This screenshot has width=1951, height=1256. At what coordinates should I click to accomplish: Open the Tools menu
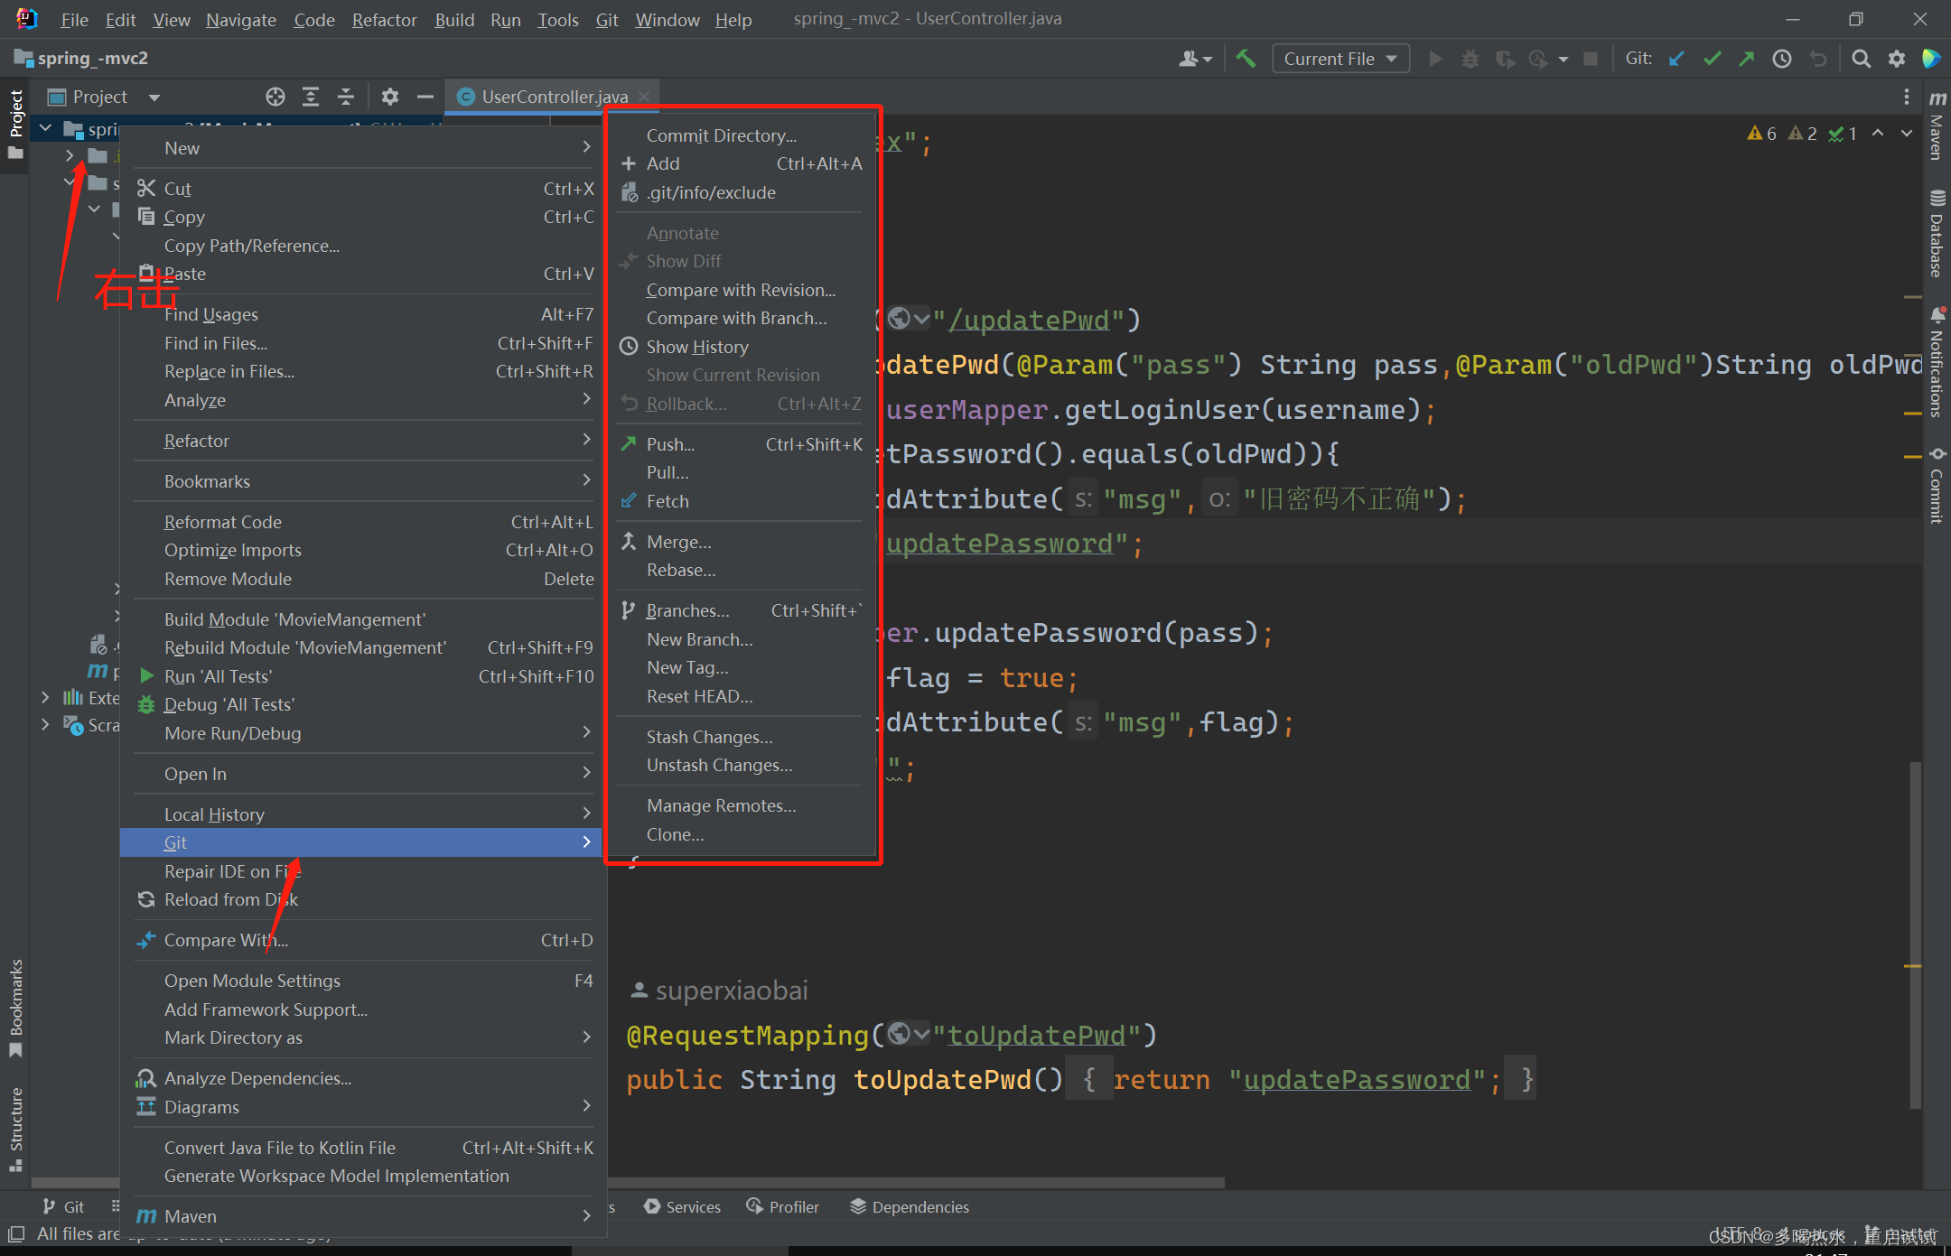[x=557, y=20]
